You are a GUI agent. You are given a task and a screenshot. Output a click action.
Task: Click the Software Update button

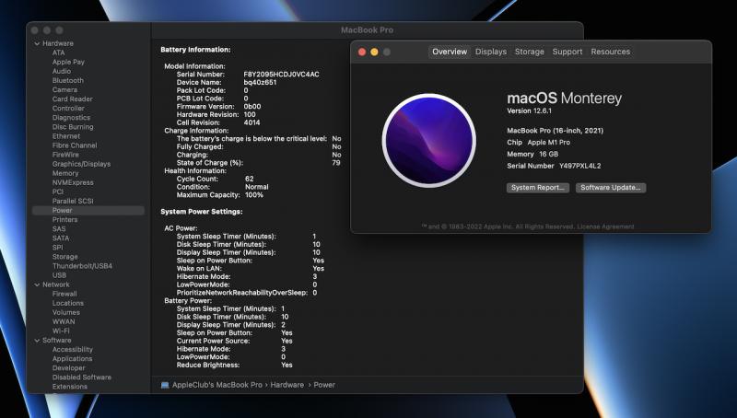coord(611,188)
